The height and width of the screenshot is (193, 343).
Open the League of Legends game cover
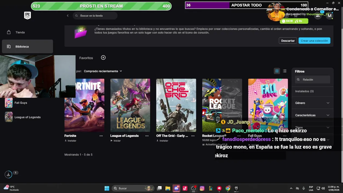coord(130,105)
